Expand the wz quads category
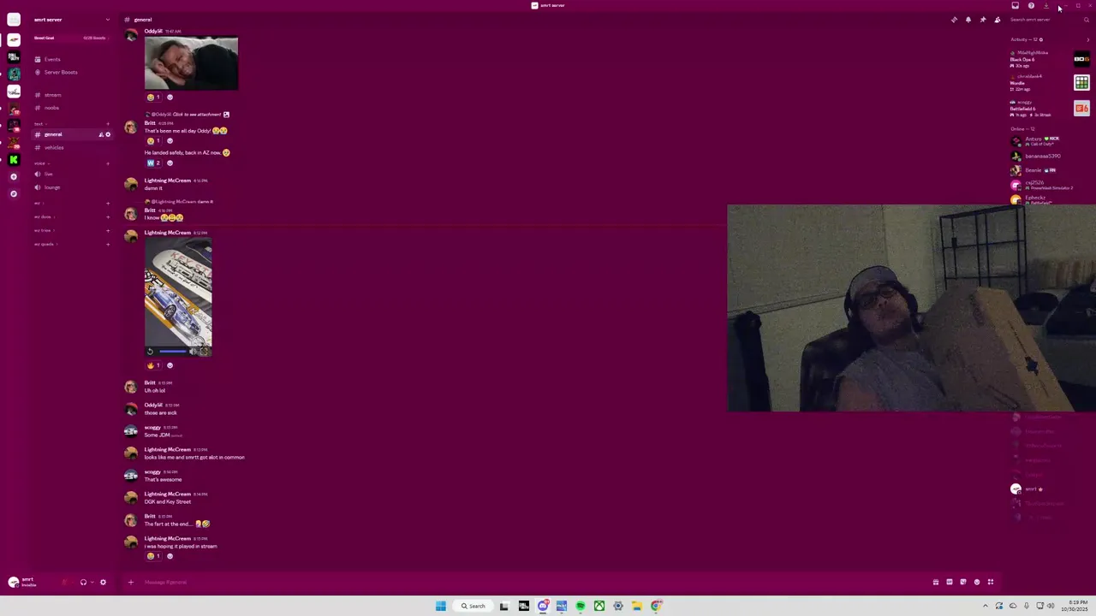 click(45, 244)
